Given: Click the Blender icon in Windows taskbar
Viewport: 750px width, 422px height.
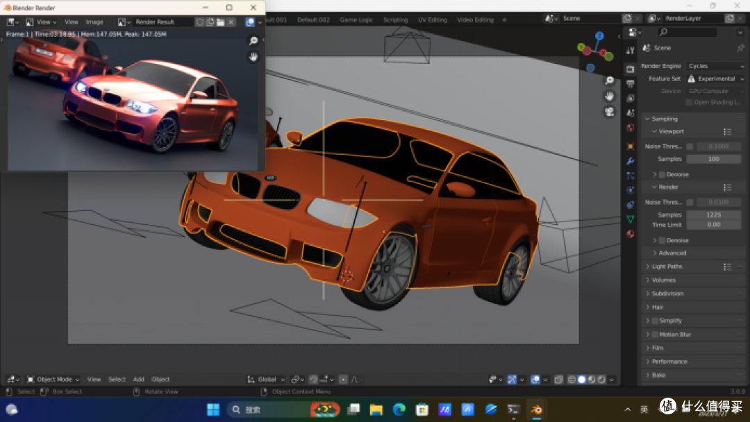Looking at the screenshot, I should point(537,410).
